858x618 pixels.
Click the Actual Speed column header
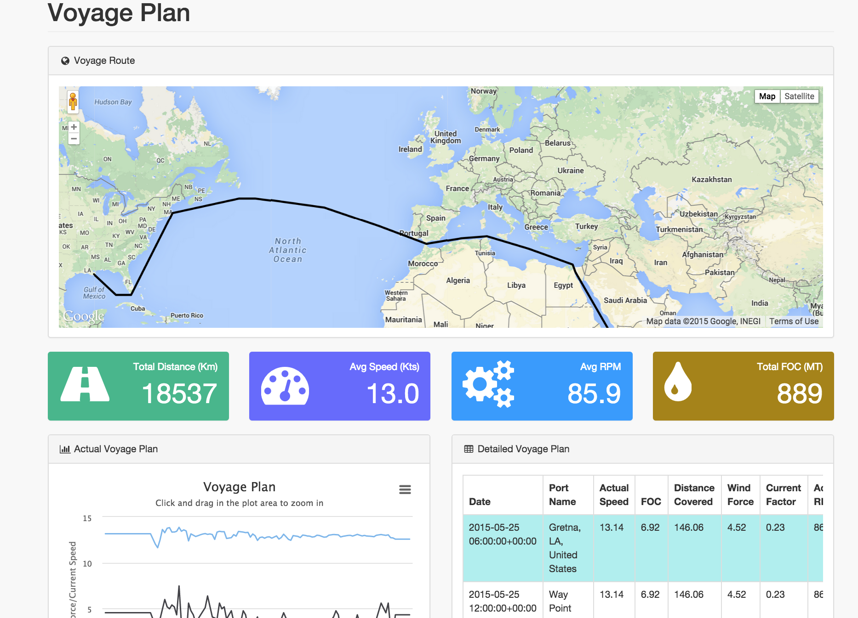pos(614,495)
